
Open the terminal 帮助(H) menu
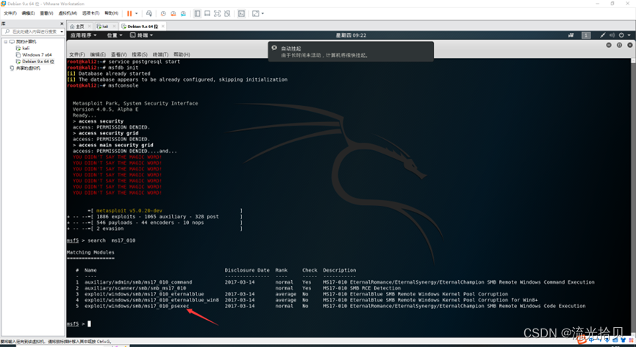[x=182, y=54]
